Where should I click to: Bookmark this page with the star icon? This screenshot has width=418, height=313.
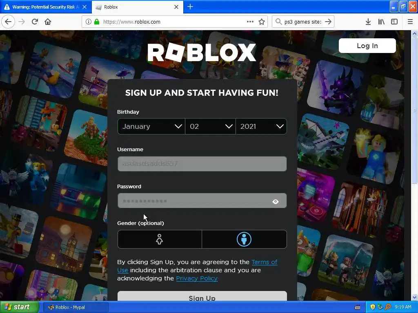coord(262,22)
